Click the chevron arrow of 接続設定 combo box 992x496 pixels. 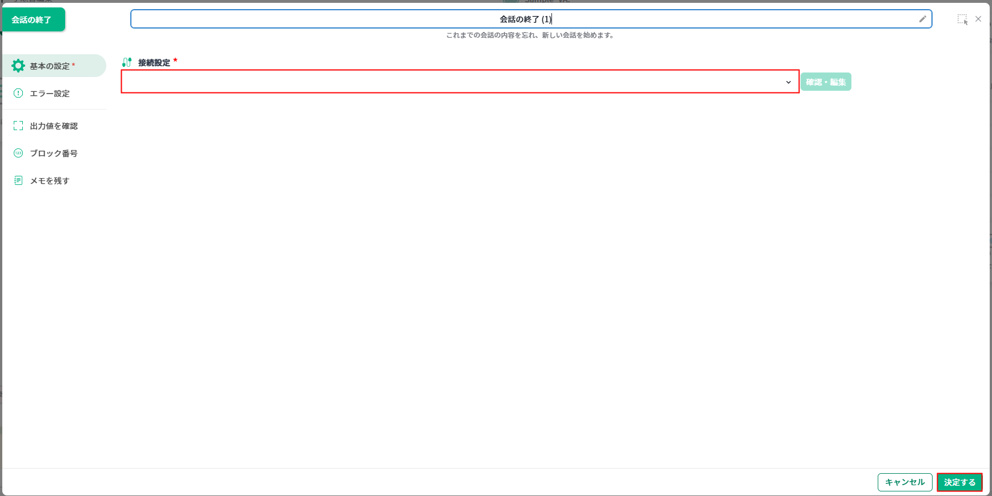coord(789,82)
